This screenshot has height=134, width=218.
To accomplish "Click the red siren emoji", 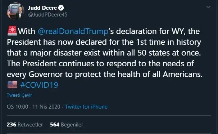I will click(12, 31).
